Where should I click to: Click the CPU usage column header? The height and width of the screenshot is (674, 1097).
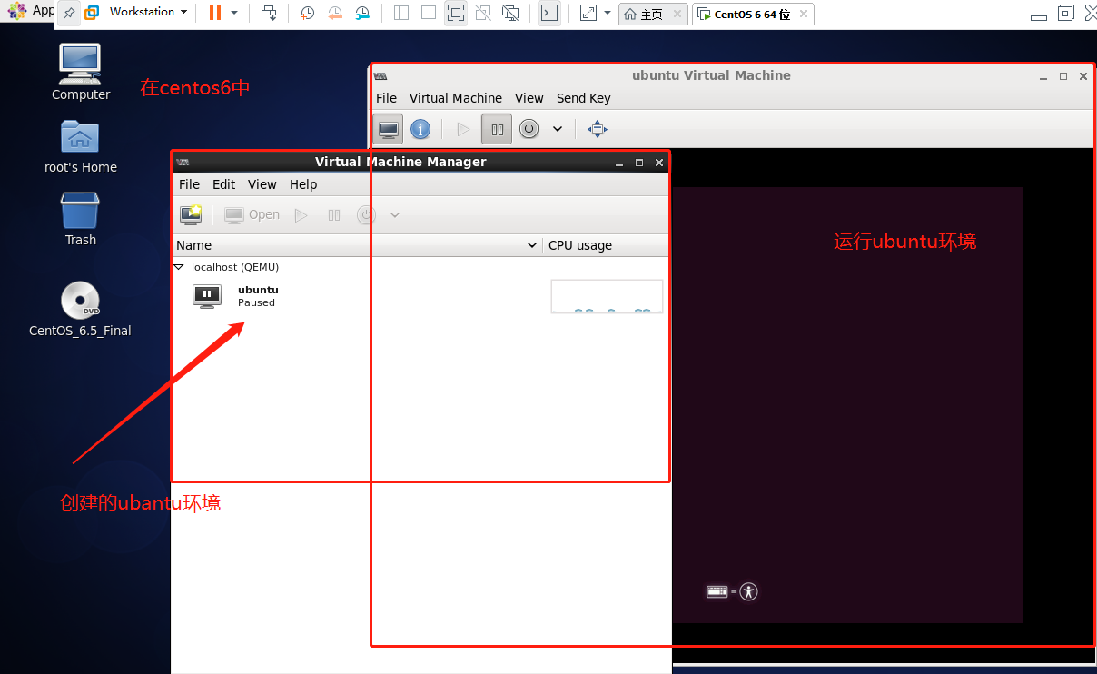(605, 245)
